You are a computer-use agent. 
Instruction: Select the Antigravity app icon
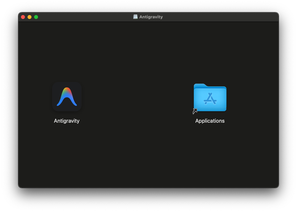[67, 97]
